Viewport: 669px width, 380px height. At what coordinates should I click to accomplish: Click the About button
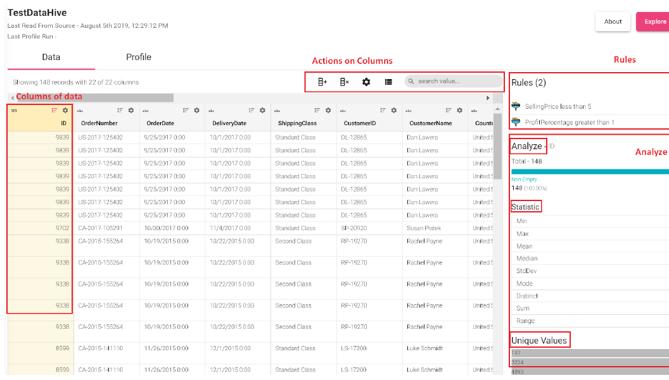[613, 21]
